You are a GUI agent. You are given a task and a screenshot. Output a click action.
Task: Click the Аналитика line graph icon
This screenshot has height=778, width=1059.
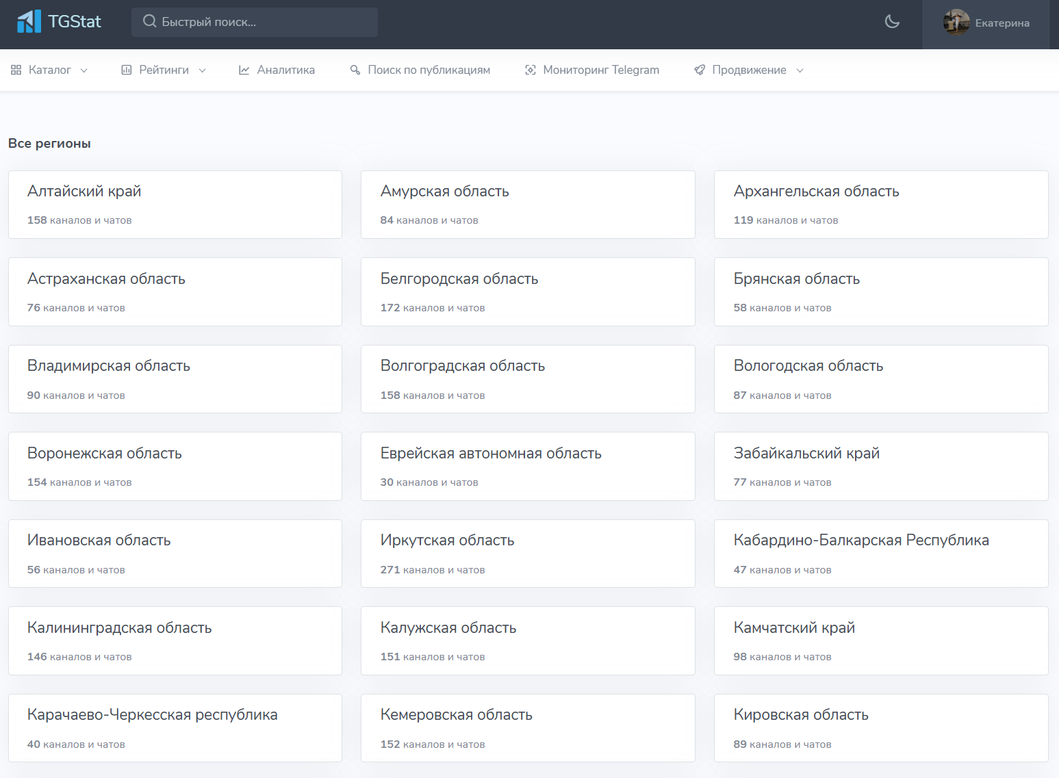coord(244,70)
